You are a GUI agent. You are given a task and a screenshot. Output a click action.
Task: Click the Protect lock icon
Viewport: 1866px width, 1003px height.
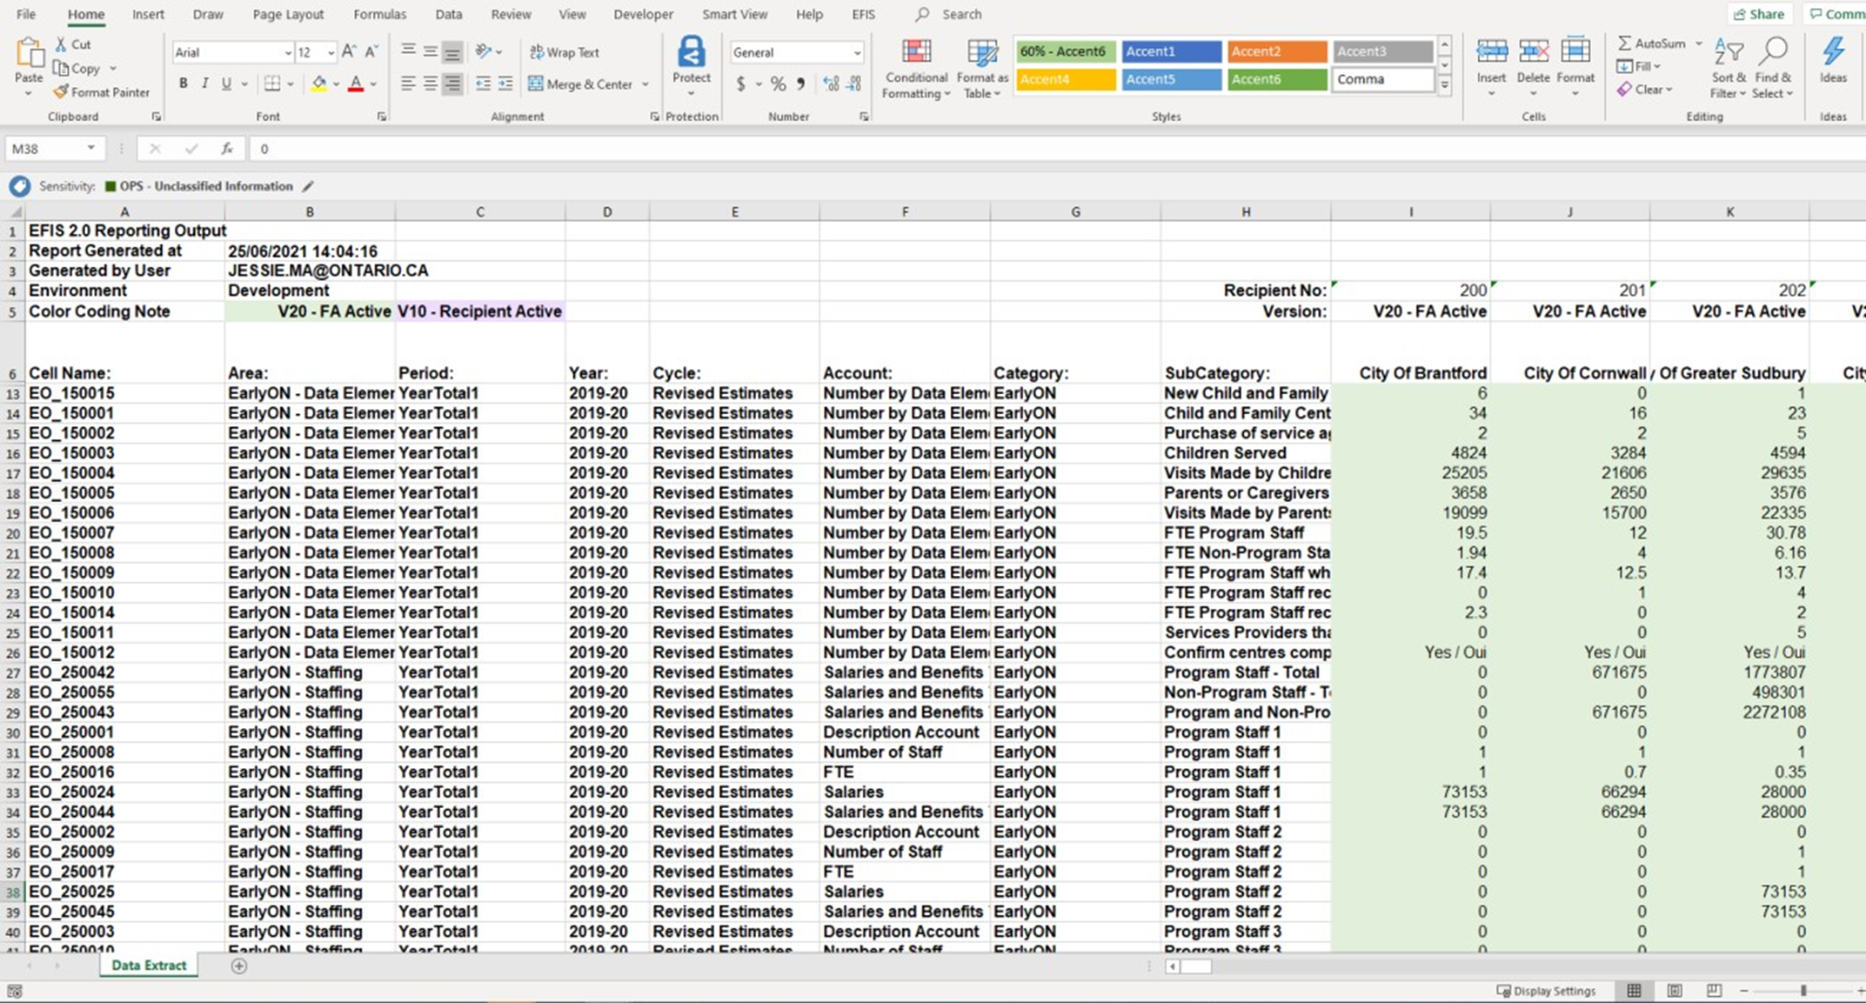pos(691,53)
